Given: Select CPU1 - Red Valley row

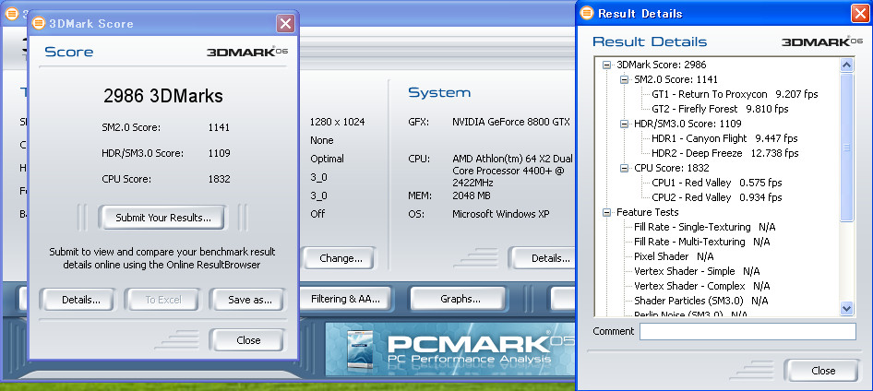Looking at the screenshot, I should click(x=716, y=183).
